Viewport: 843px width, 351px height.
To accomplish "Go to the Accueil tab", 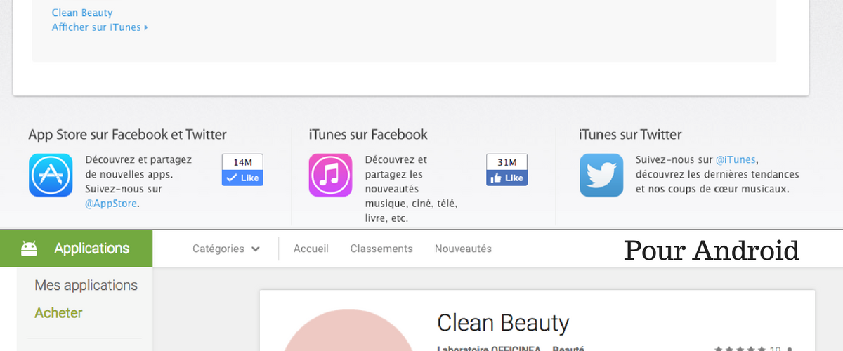I will 311,249.
